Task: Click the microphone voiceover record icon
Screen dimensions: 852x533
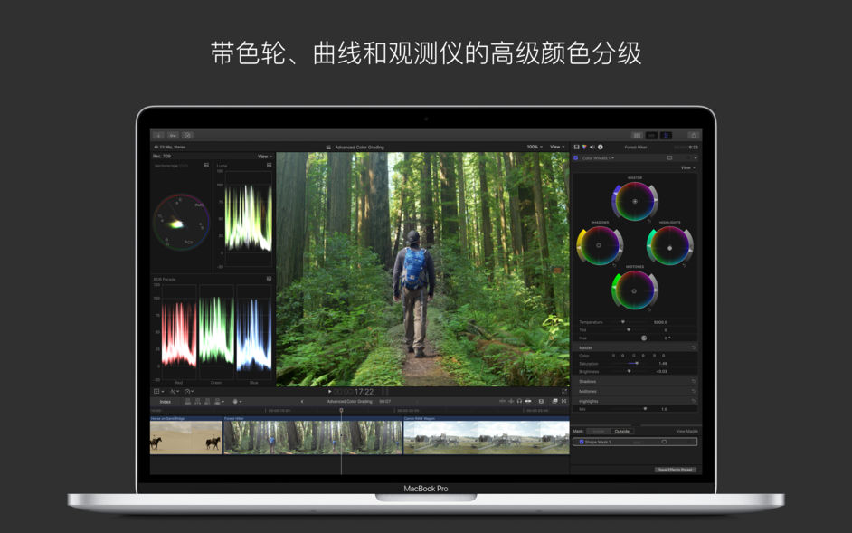Action: click(235, 404)
